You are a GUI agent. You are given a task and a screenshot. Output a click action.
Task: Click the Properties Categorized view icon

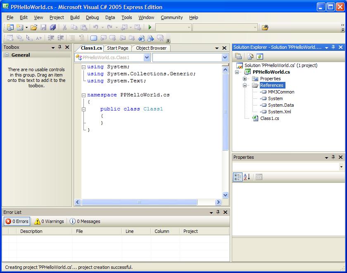pos(238,177)
